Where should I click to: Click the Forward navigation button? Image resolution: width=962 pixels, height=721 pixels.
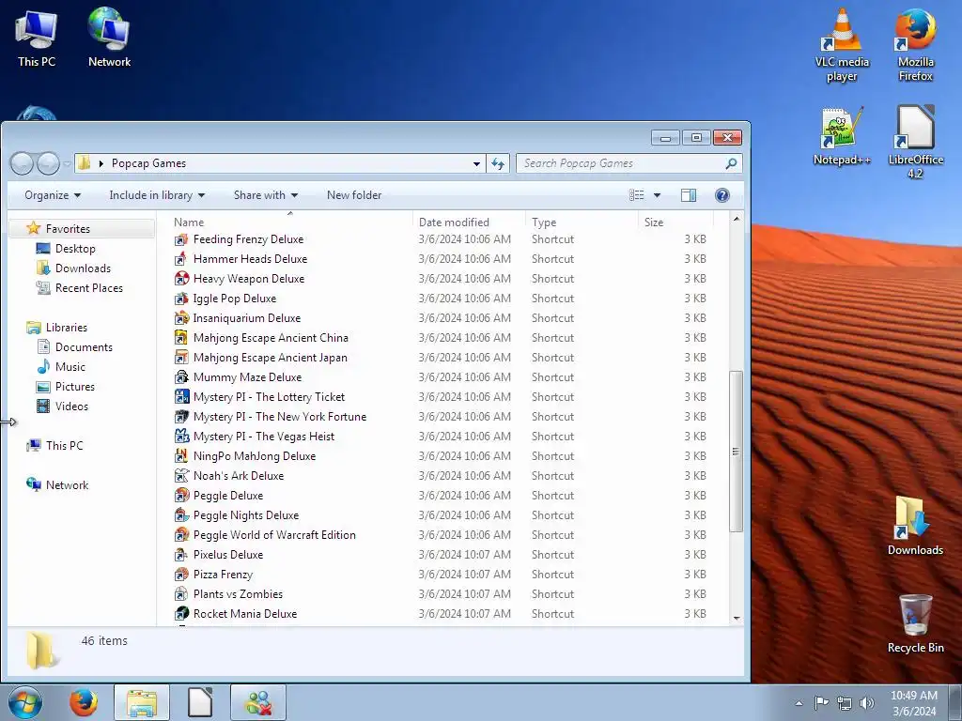48,163
